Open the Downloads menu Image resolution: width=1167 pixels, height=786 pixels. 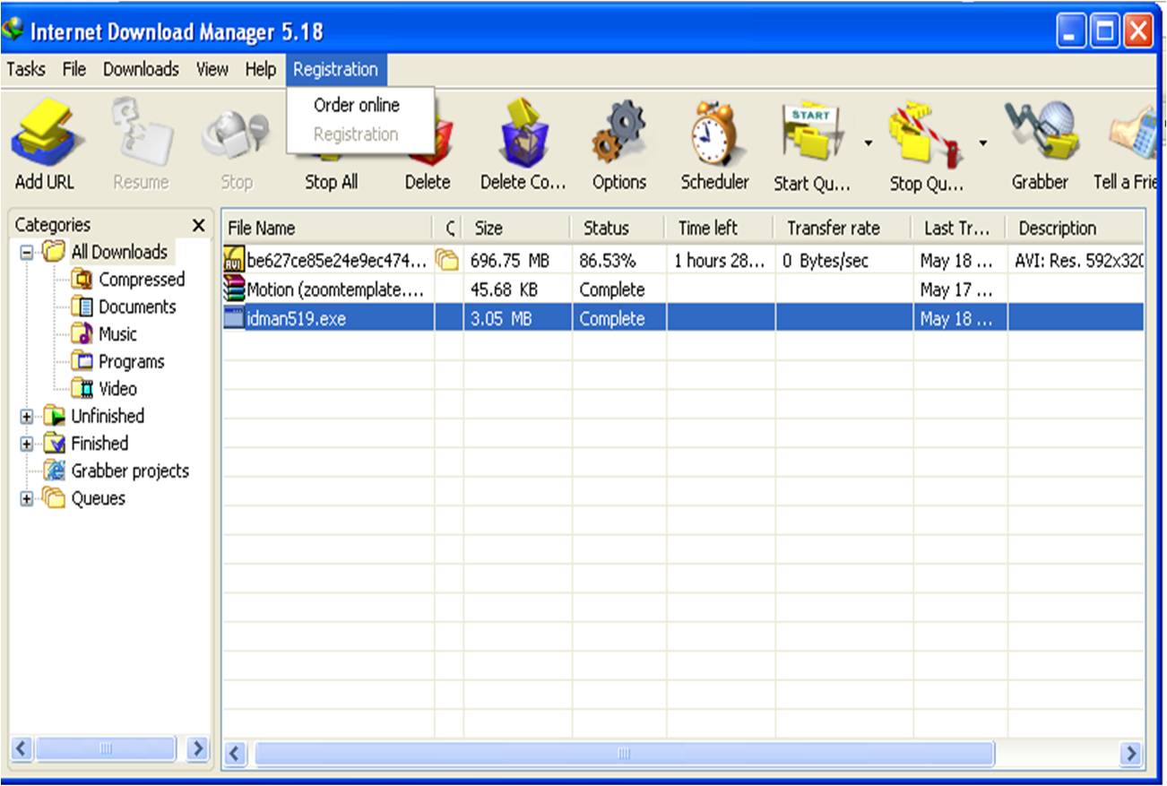[141, 69]
